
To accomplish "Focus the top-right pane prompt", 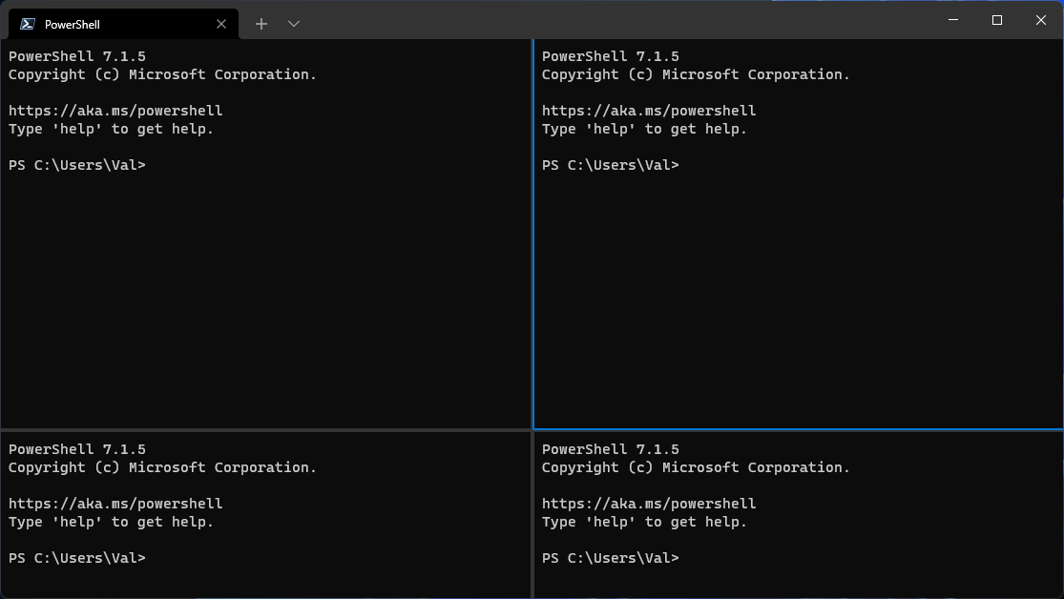I will pos(611,165).
